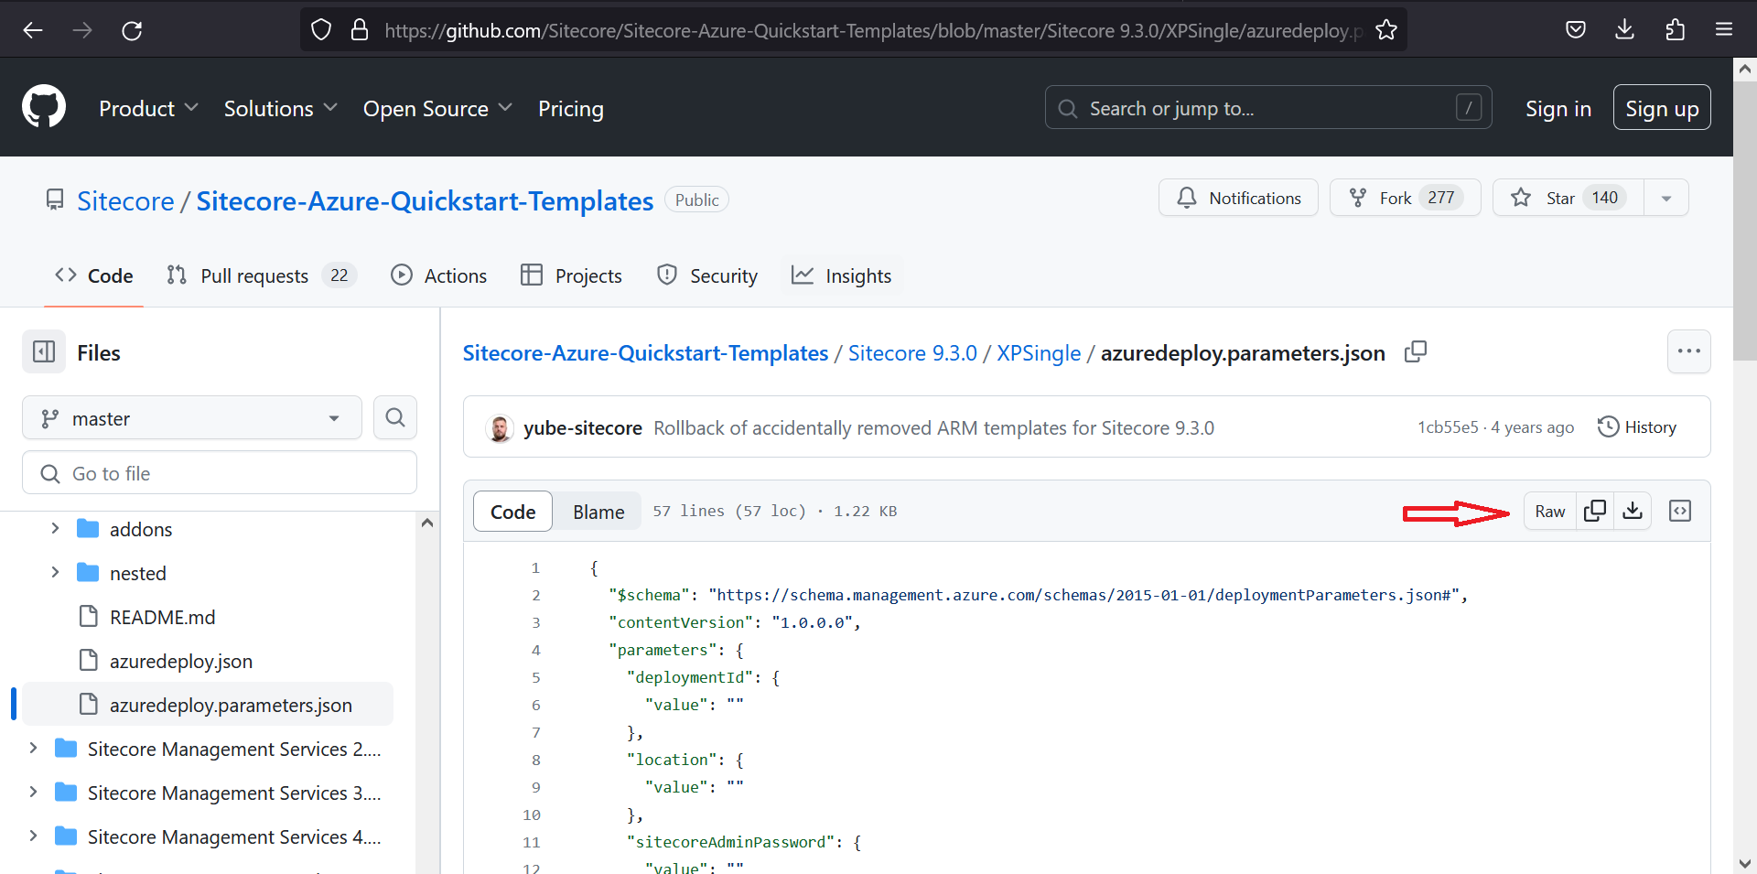The height and width of the screenshot is (874, 1757).
Task: Click the Notifications bell button
Action: click(x=1238, y=198)
